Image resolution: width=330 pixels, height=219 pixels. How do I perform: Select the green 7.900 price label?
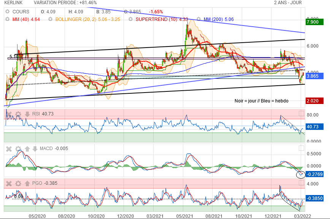(314, 22)
